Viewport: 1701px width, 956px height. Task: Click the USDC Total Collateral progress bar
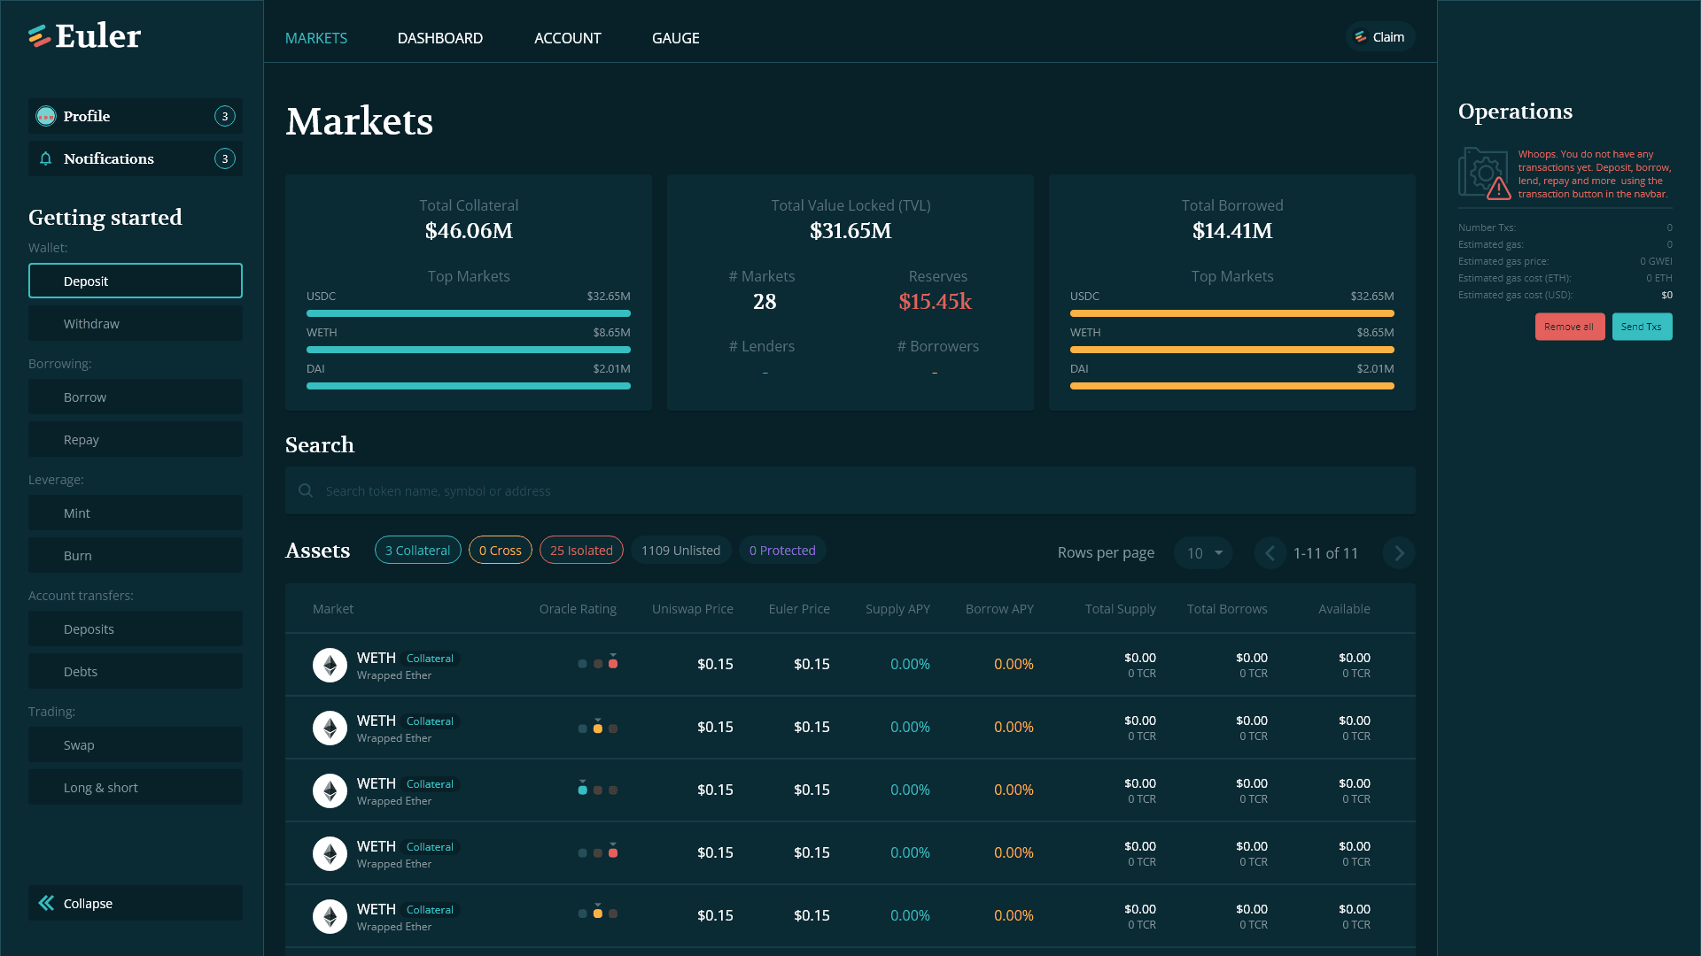tap(469, 313)
